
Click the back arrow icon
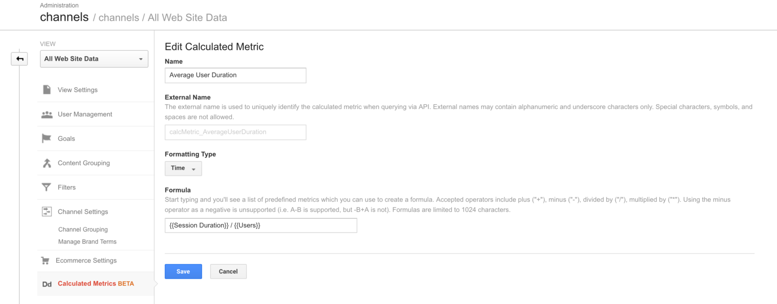19,59
